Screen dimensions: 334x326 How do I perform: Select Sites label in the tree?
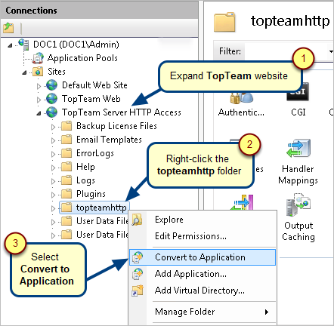[x=57, y=72]
